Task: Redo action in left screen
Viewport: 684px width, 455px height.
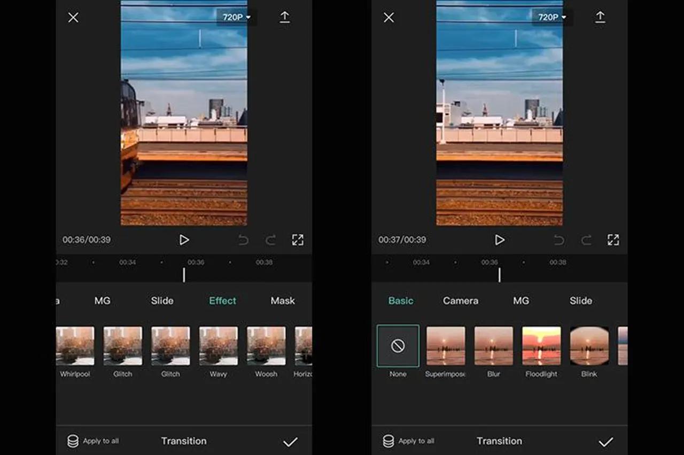Action: coord(270,240)
